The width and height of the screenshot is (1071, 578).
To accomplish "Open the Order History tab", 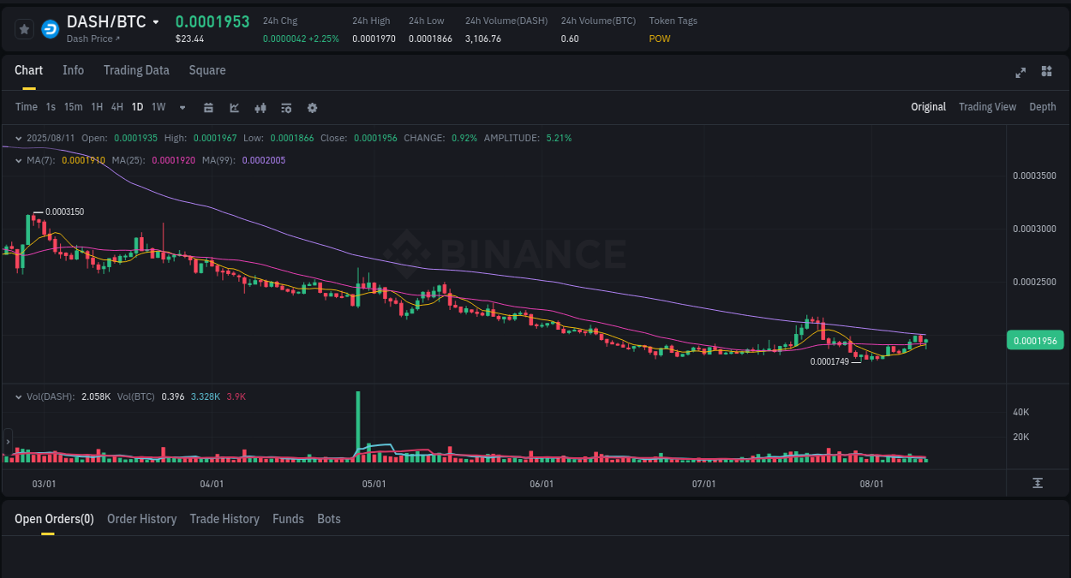I will click(141, 519).
